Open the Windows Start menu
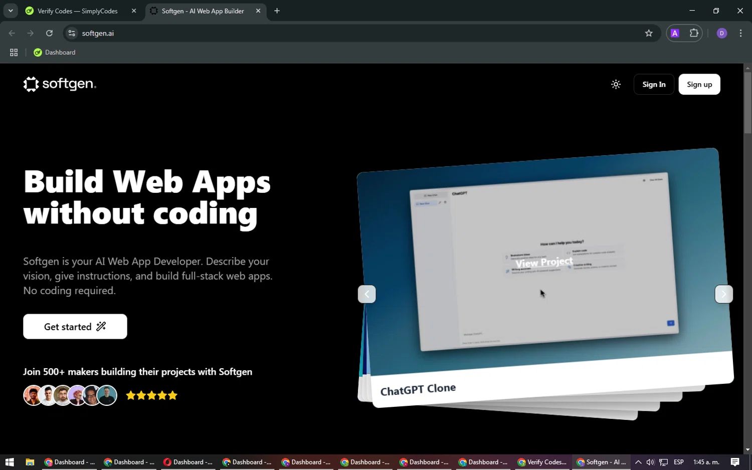This screenshot has width=752, height=470. pyautogui.click(x=10, y=462)
